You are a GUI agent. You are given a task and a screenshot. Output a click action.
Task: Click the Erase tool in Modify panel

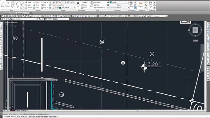[x=50, y=2]
